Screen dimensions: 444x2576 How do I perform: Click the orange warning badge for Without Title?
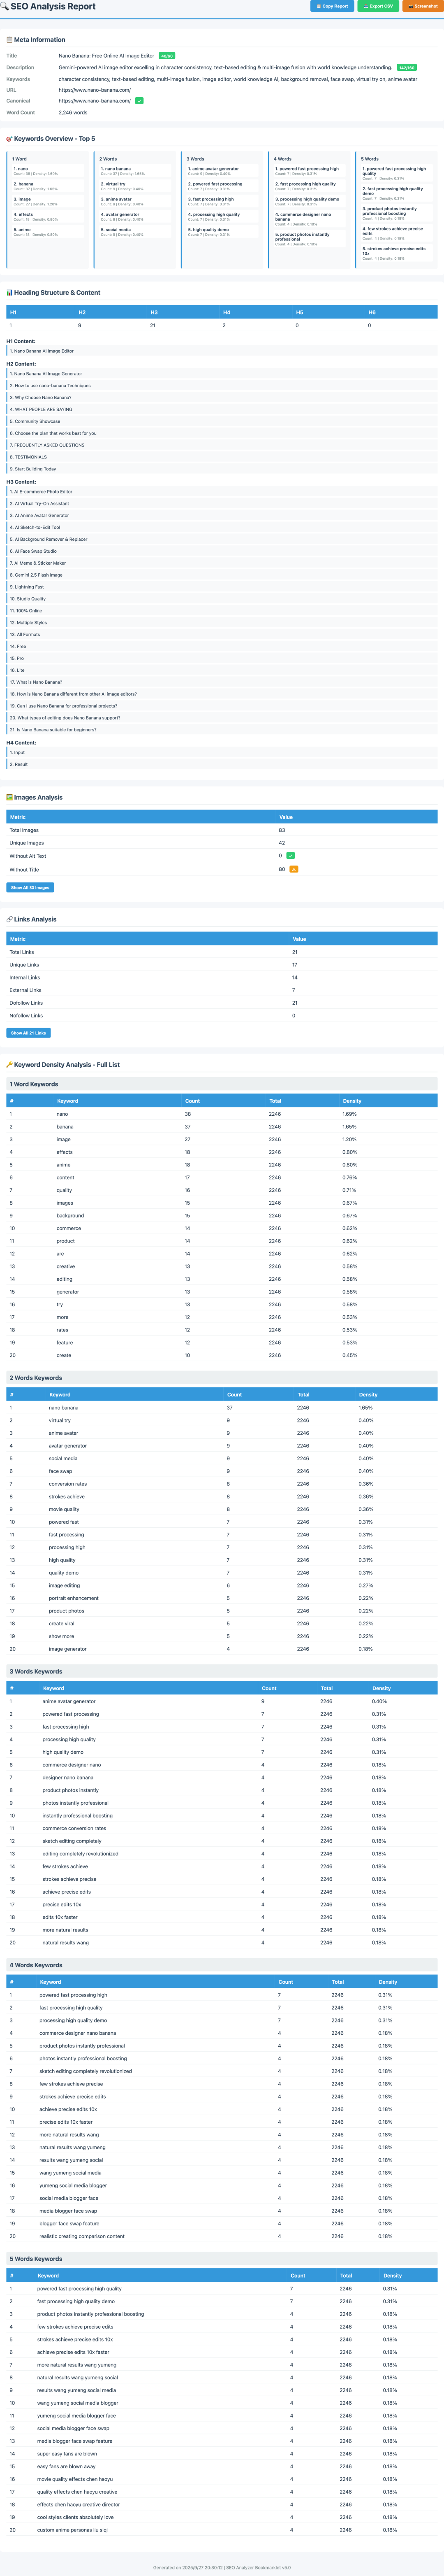pos(294,869)
